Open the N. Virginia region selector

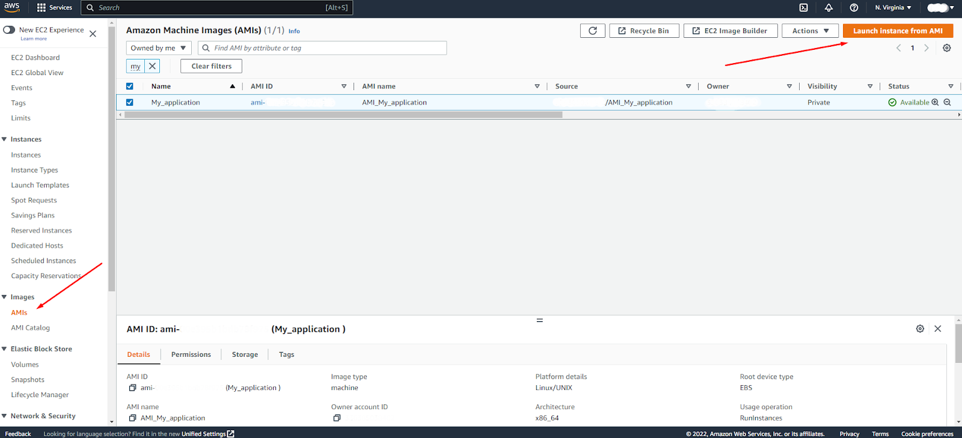coord(893,8)
